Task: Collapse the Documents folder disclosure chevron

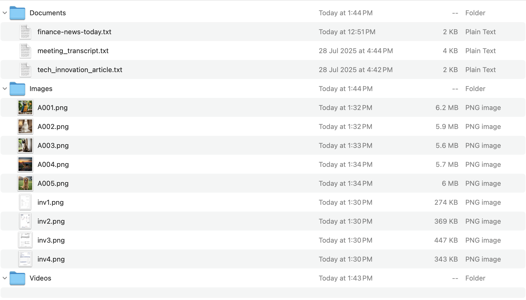Action: (5, 13)
